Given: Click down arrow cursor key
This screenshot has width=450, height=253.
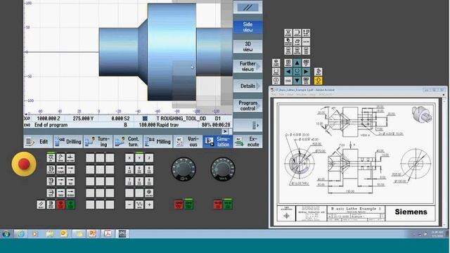Looking at the screenshot, I should click(297, 80).
